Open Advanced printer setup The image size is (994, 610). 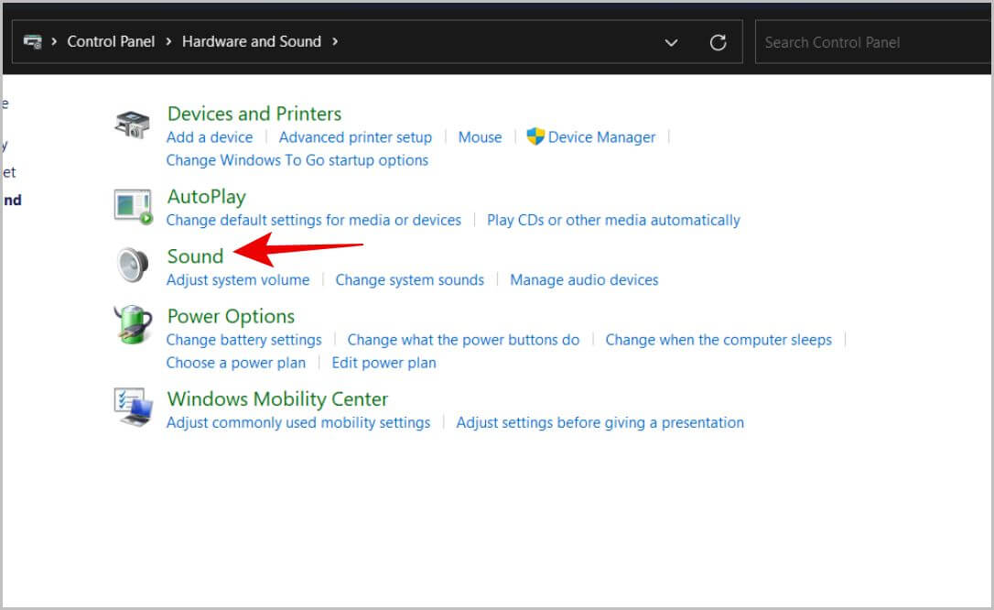tap(355, 137)
